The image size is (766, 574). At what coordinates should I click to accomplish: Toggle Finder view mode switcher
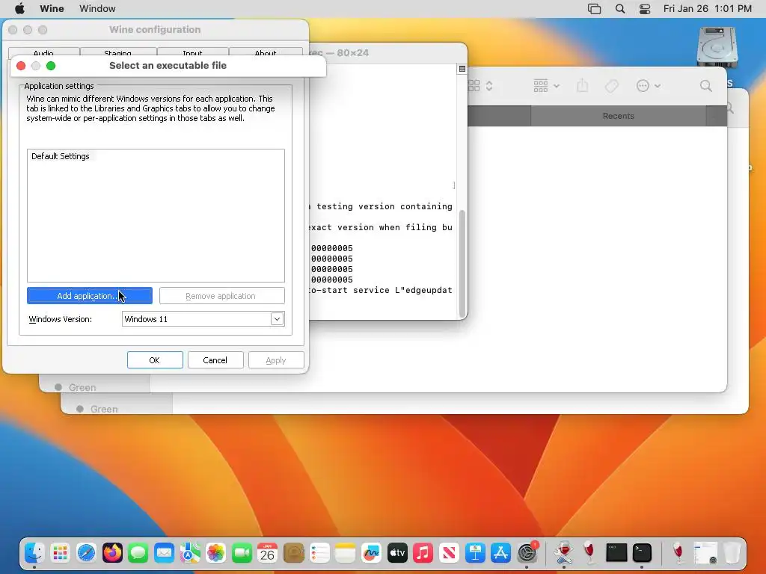(x=481, y=86)
